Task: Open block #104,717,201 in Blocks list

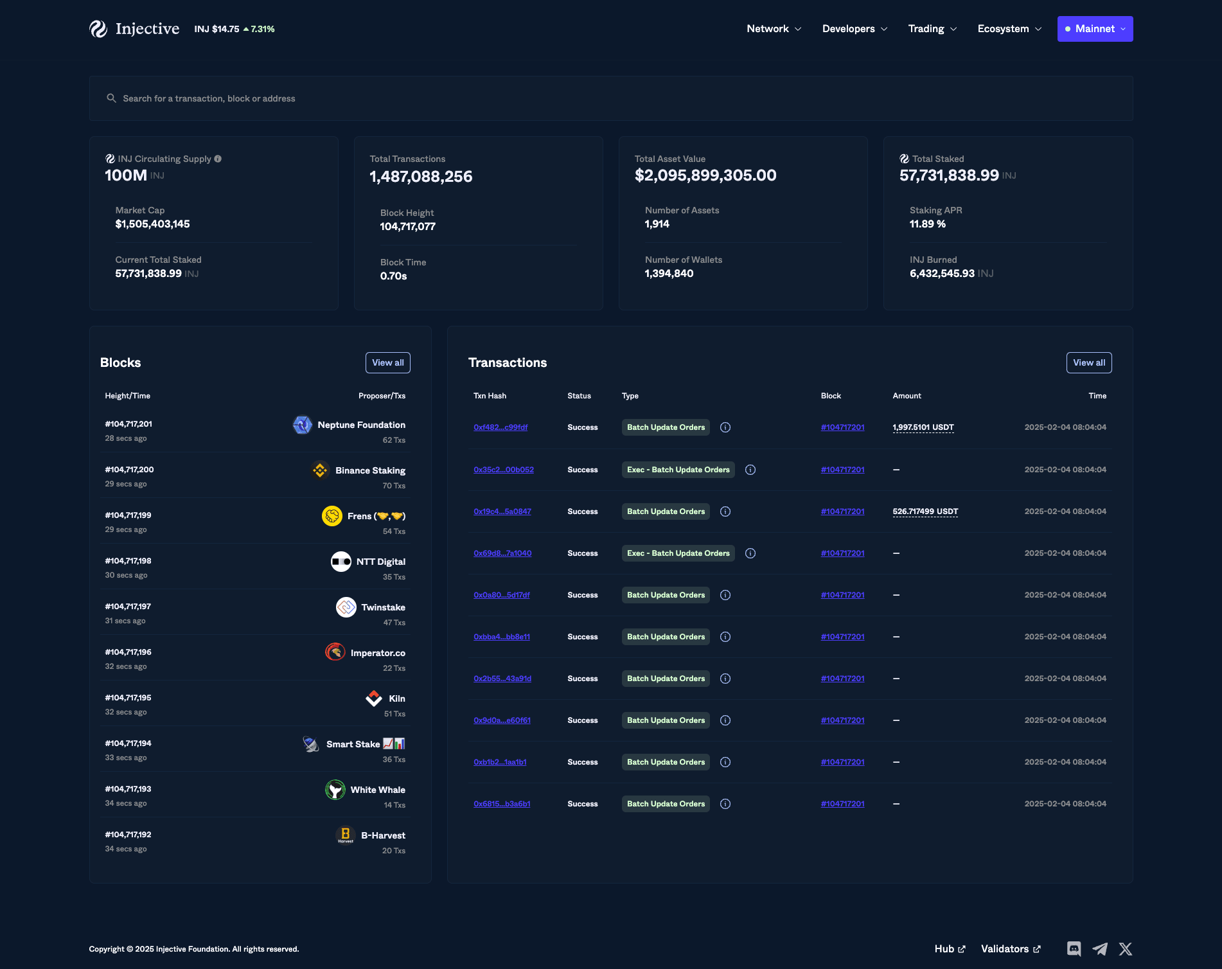Action: 128,424
